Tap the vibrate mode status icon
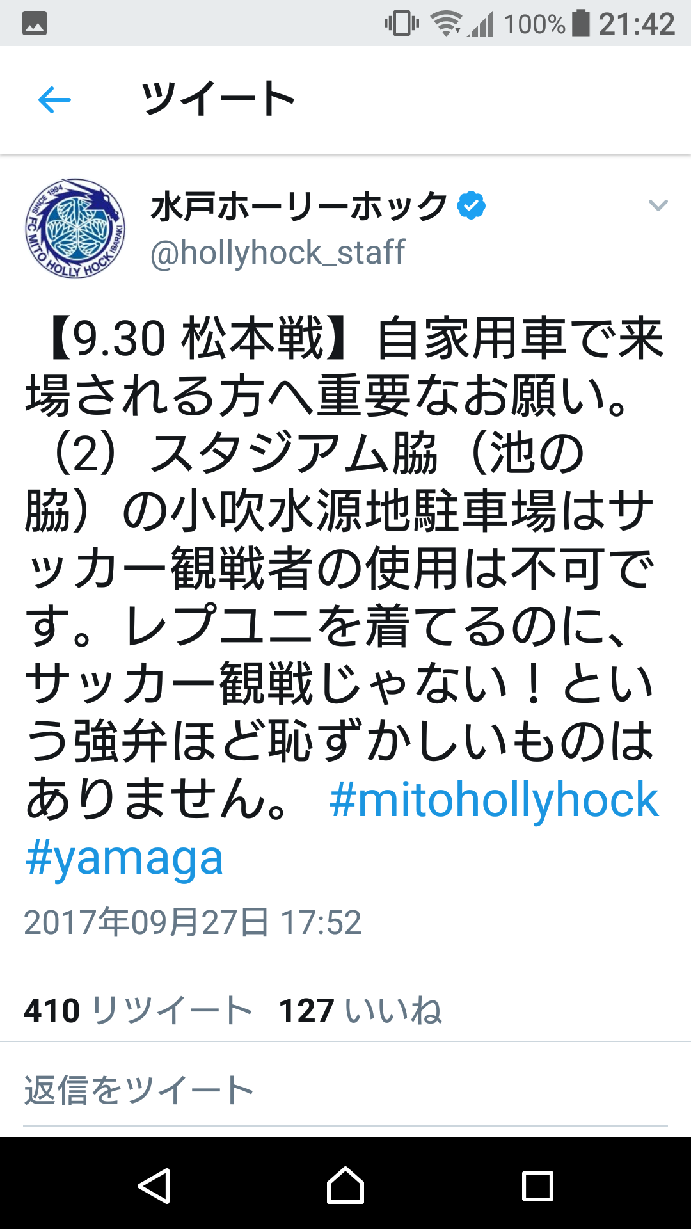 tap(402, 24)
